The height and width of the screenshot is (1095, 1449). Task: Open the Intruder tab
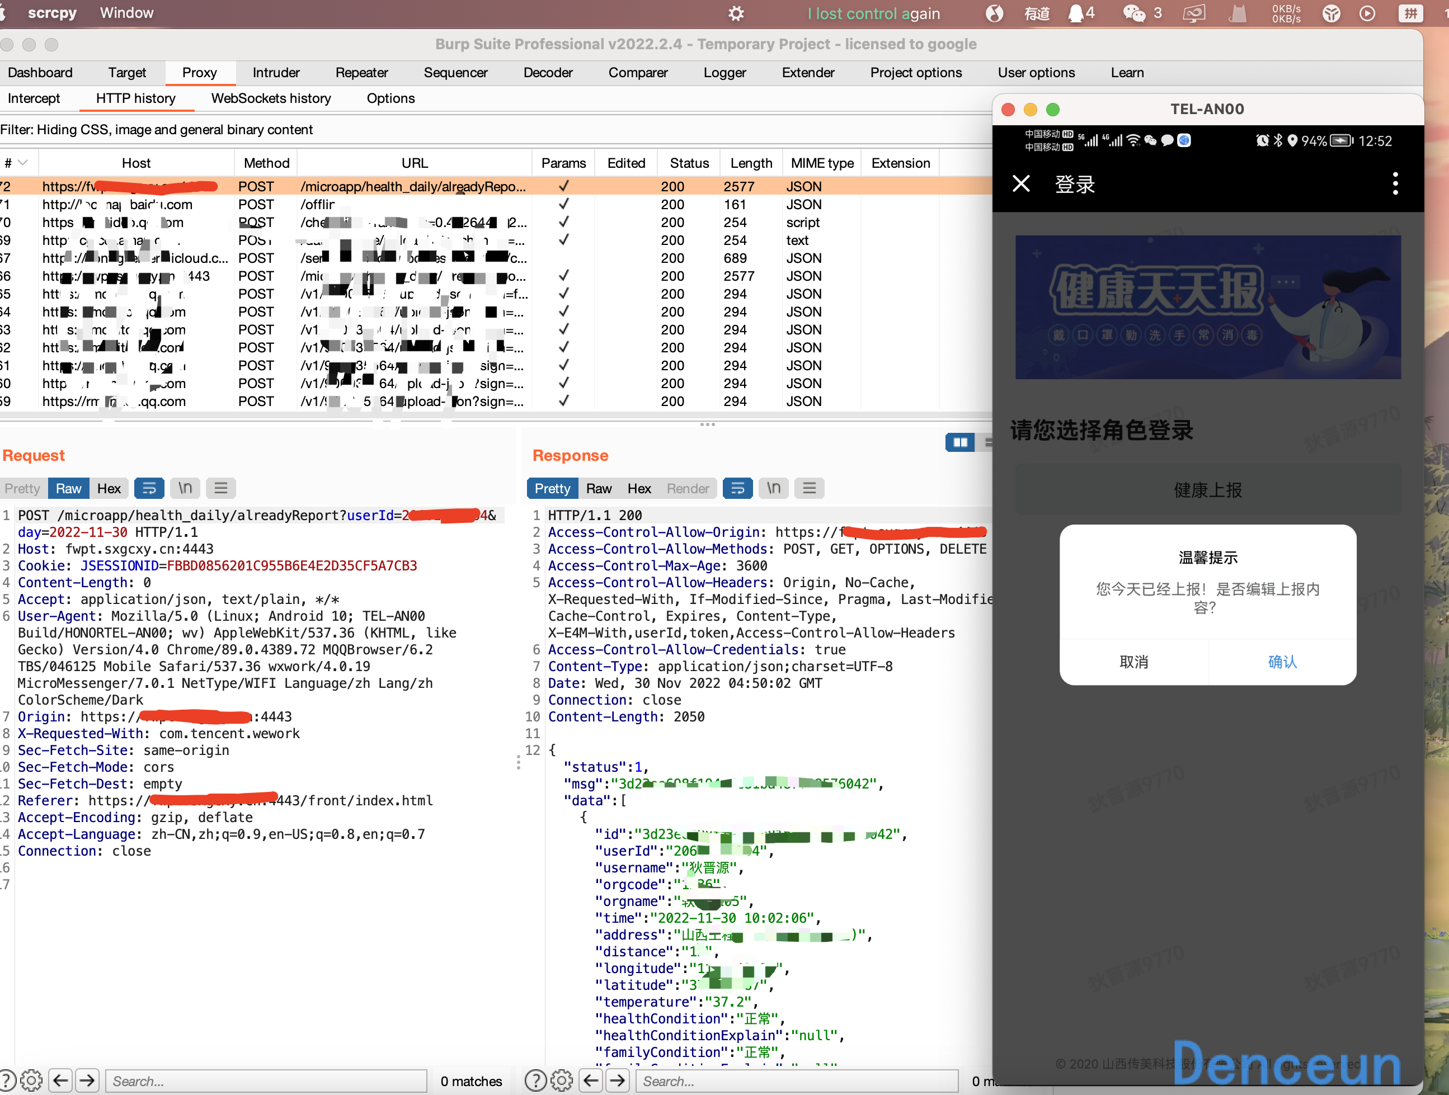pyautogui.click(x=276, y=73)
